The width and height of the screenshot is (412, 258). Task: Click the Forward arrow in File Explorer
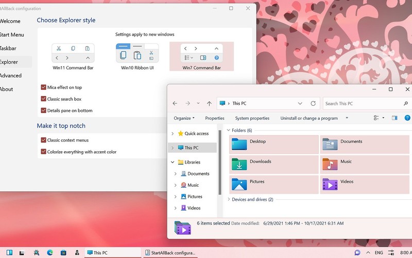pos(187,104)
